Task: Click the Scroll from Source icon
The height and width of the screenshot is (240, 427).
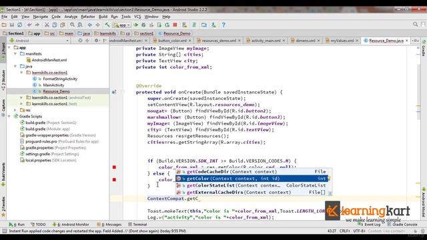Action: point(80,41)
